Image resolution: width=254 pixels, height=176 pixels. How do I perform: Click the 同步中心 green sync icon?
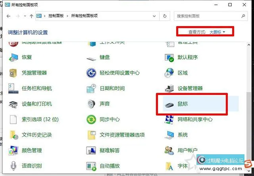pyautogui.click(x=91, y=119)
